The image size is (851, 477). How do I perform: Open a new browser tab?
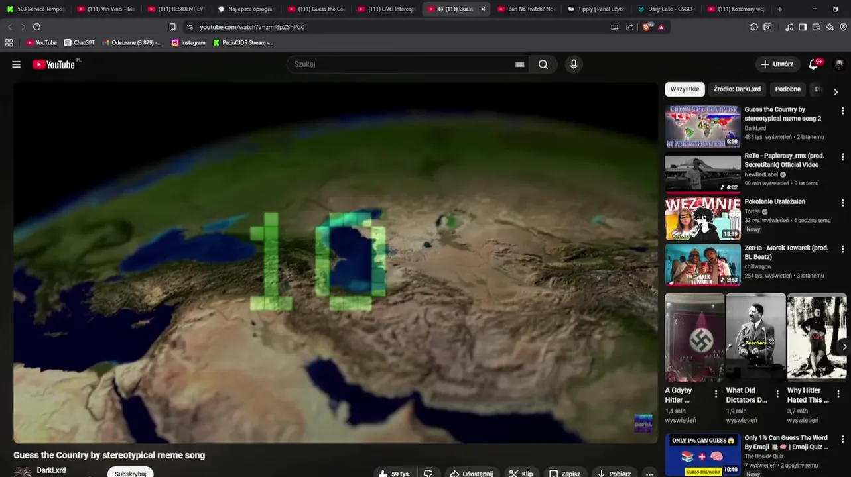[779, 9]
